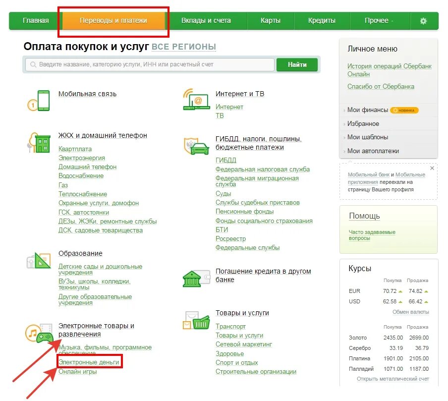Open the Электронные деньги link
This screenshot has width=448, height=401.
pos(89,362)
